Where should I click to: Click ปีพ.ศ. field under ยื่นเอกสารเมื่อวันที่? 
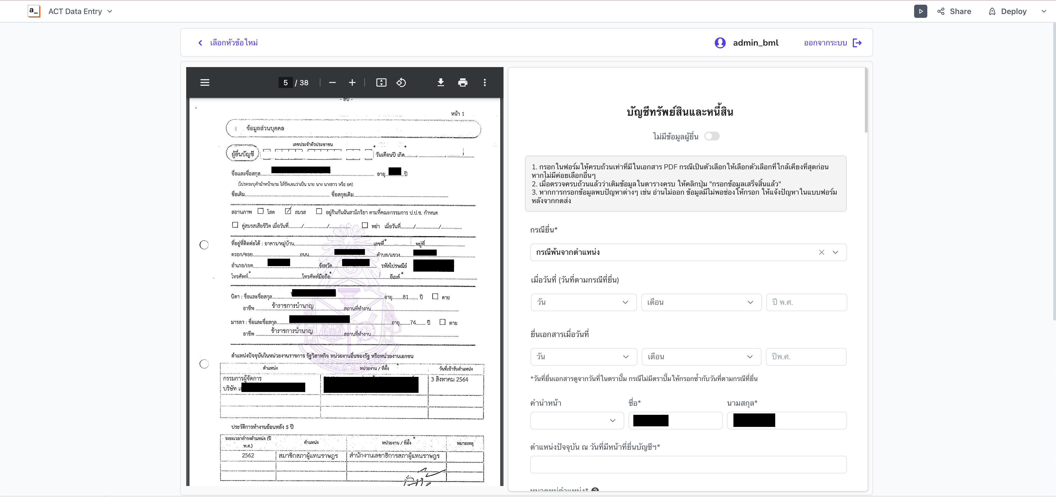coord(806,357)
